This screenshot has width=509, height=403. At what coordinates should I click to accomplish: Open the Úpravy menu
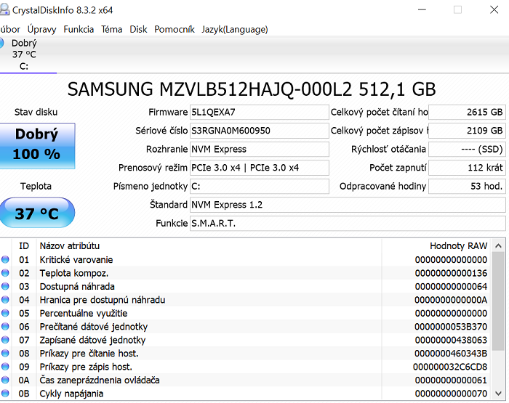point(42,30)
